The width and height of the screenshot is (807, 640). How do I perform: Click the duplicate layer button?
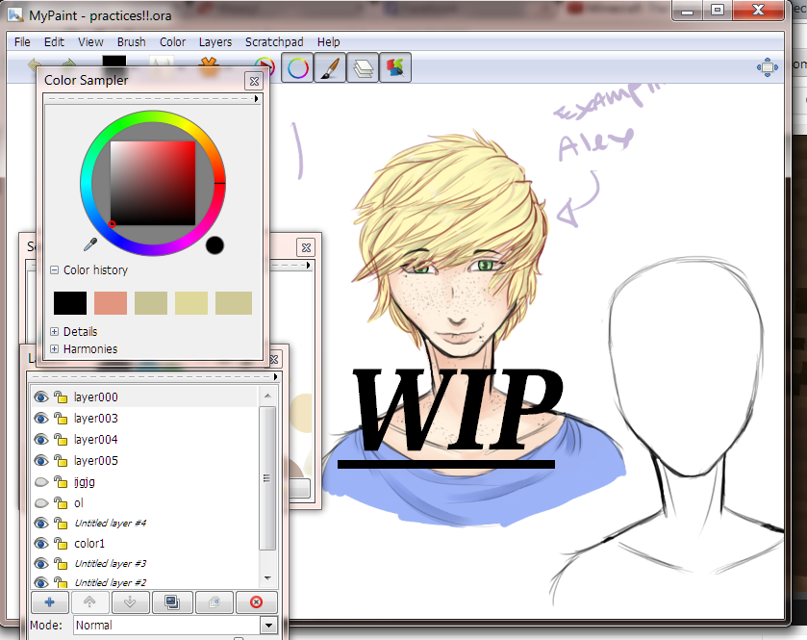coord(214,602)
